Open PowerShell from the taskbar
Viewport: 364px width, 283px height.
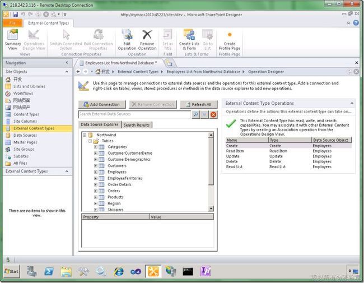(49, 271)
